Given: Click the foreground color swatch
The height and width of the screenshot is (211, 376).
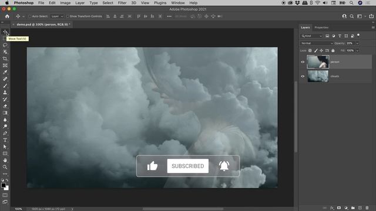Looking at the screenshot, I should pyautogui.click(x=4, y=185).
